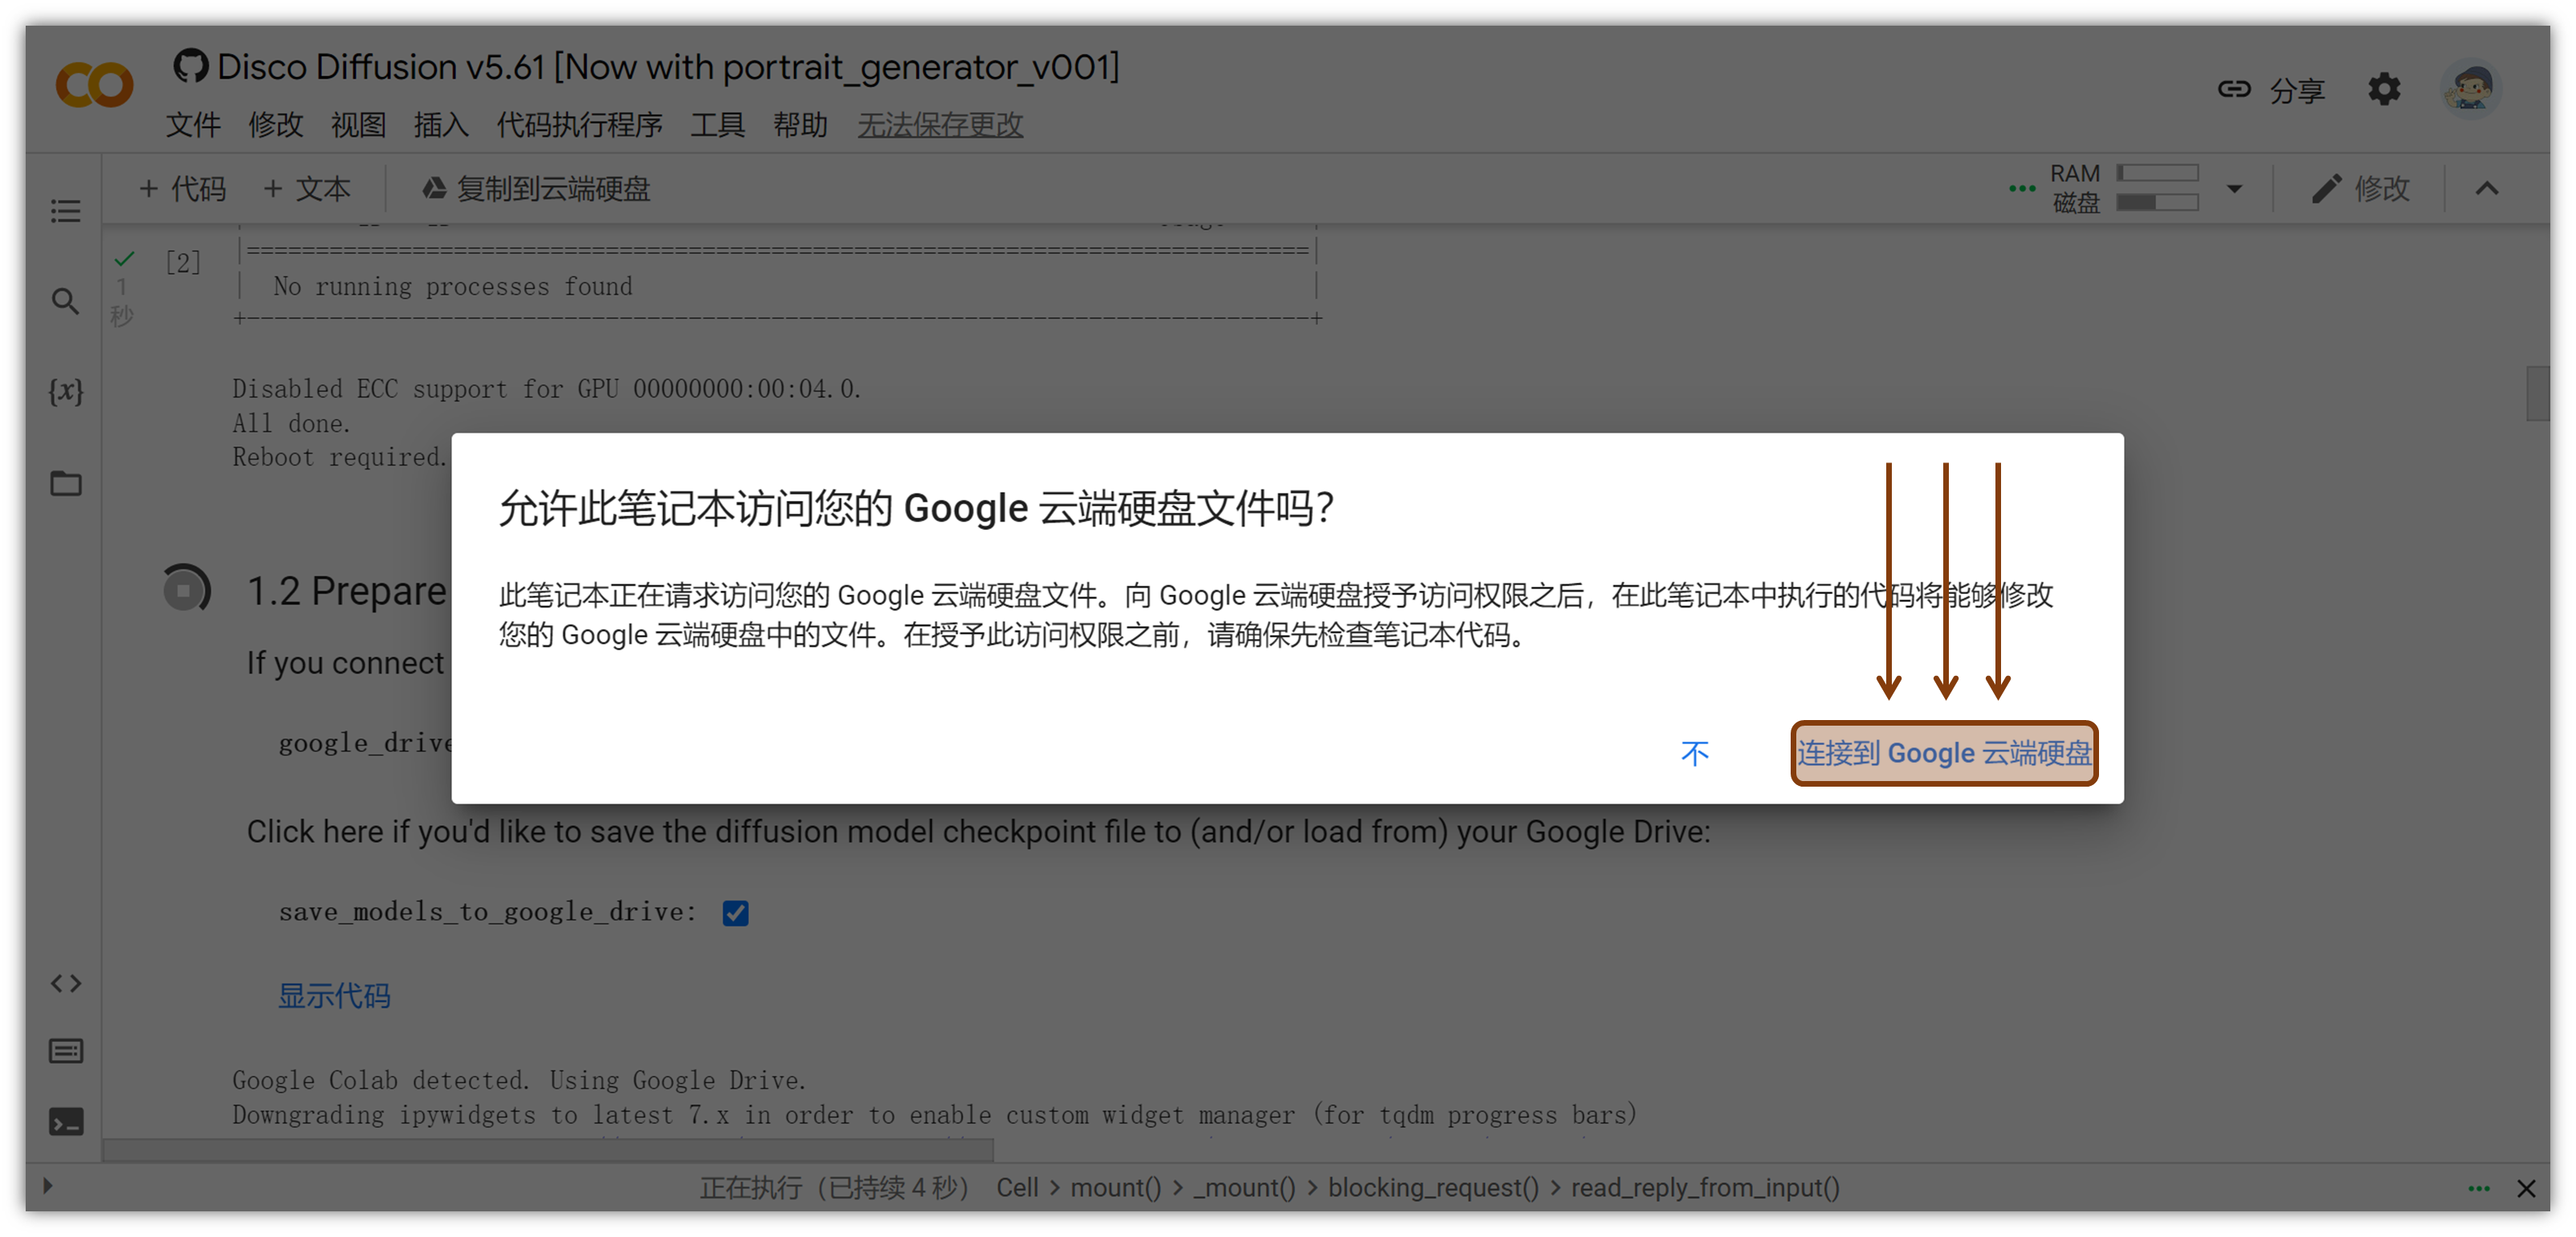Click the pencil edit mode icon
The image size is (2576, 1237).
(2328, 189)
